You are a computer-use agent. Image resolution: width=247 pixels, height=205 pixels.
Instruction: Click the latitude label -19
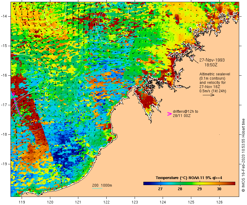tap(4, 164)
